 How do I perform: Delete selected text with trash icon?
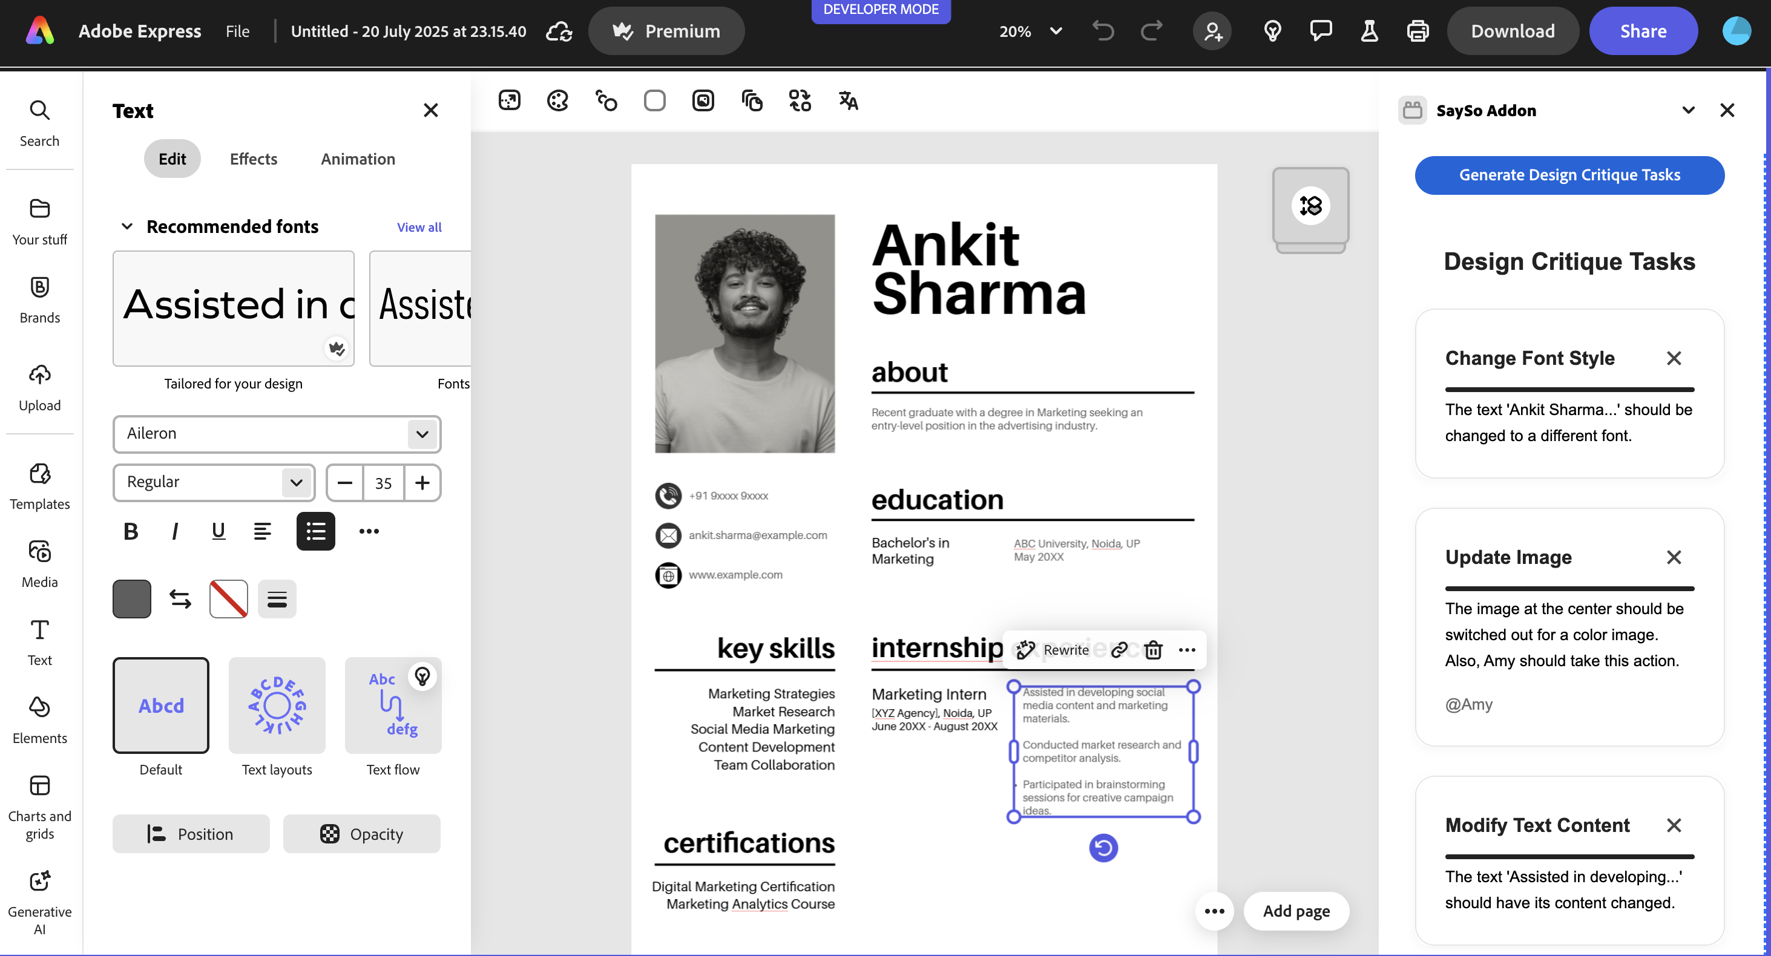pyautogui.click(x=1153, y=649)
